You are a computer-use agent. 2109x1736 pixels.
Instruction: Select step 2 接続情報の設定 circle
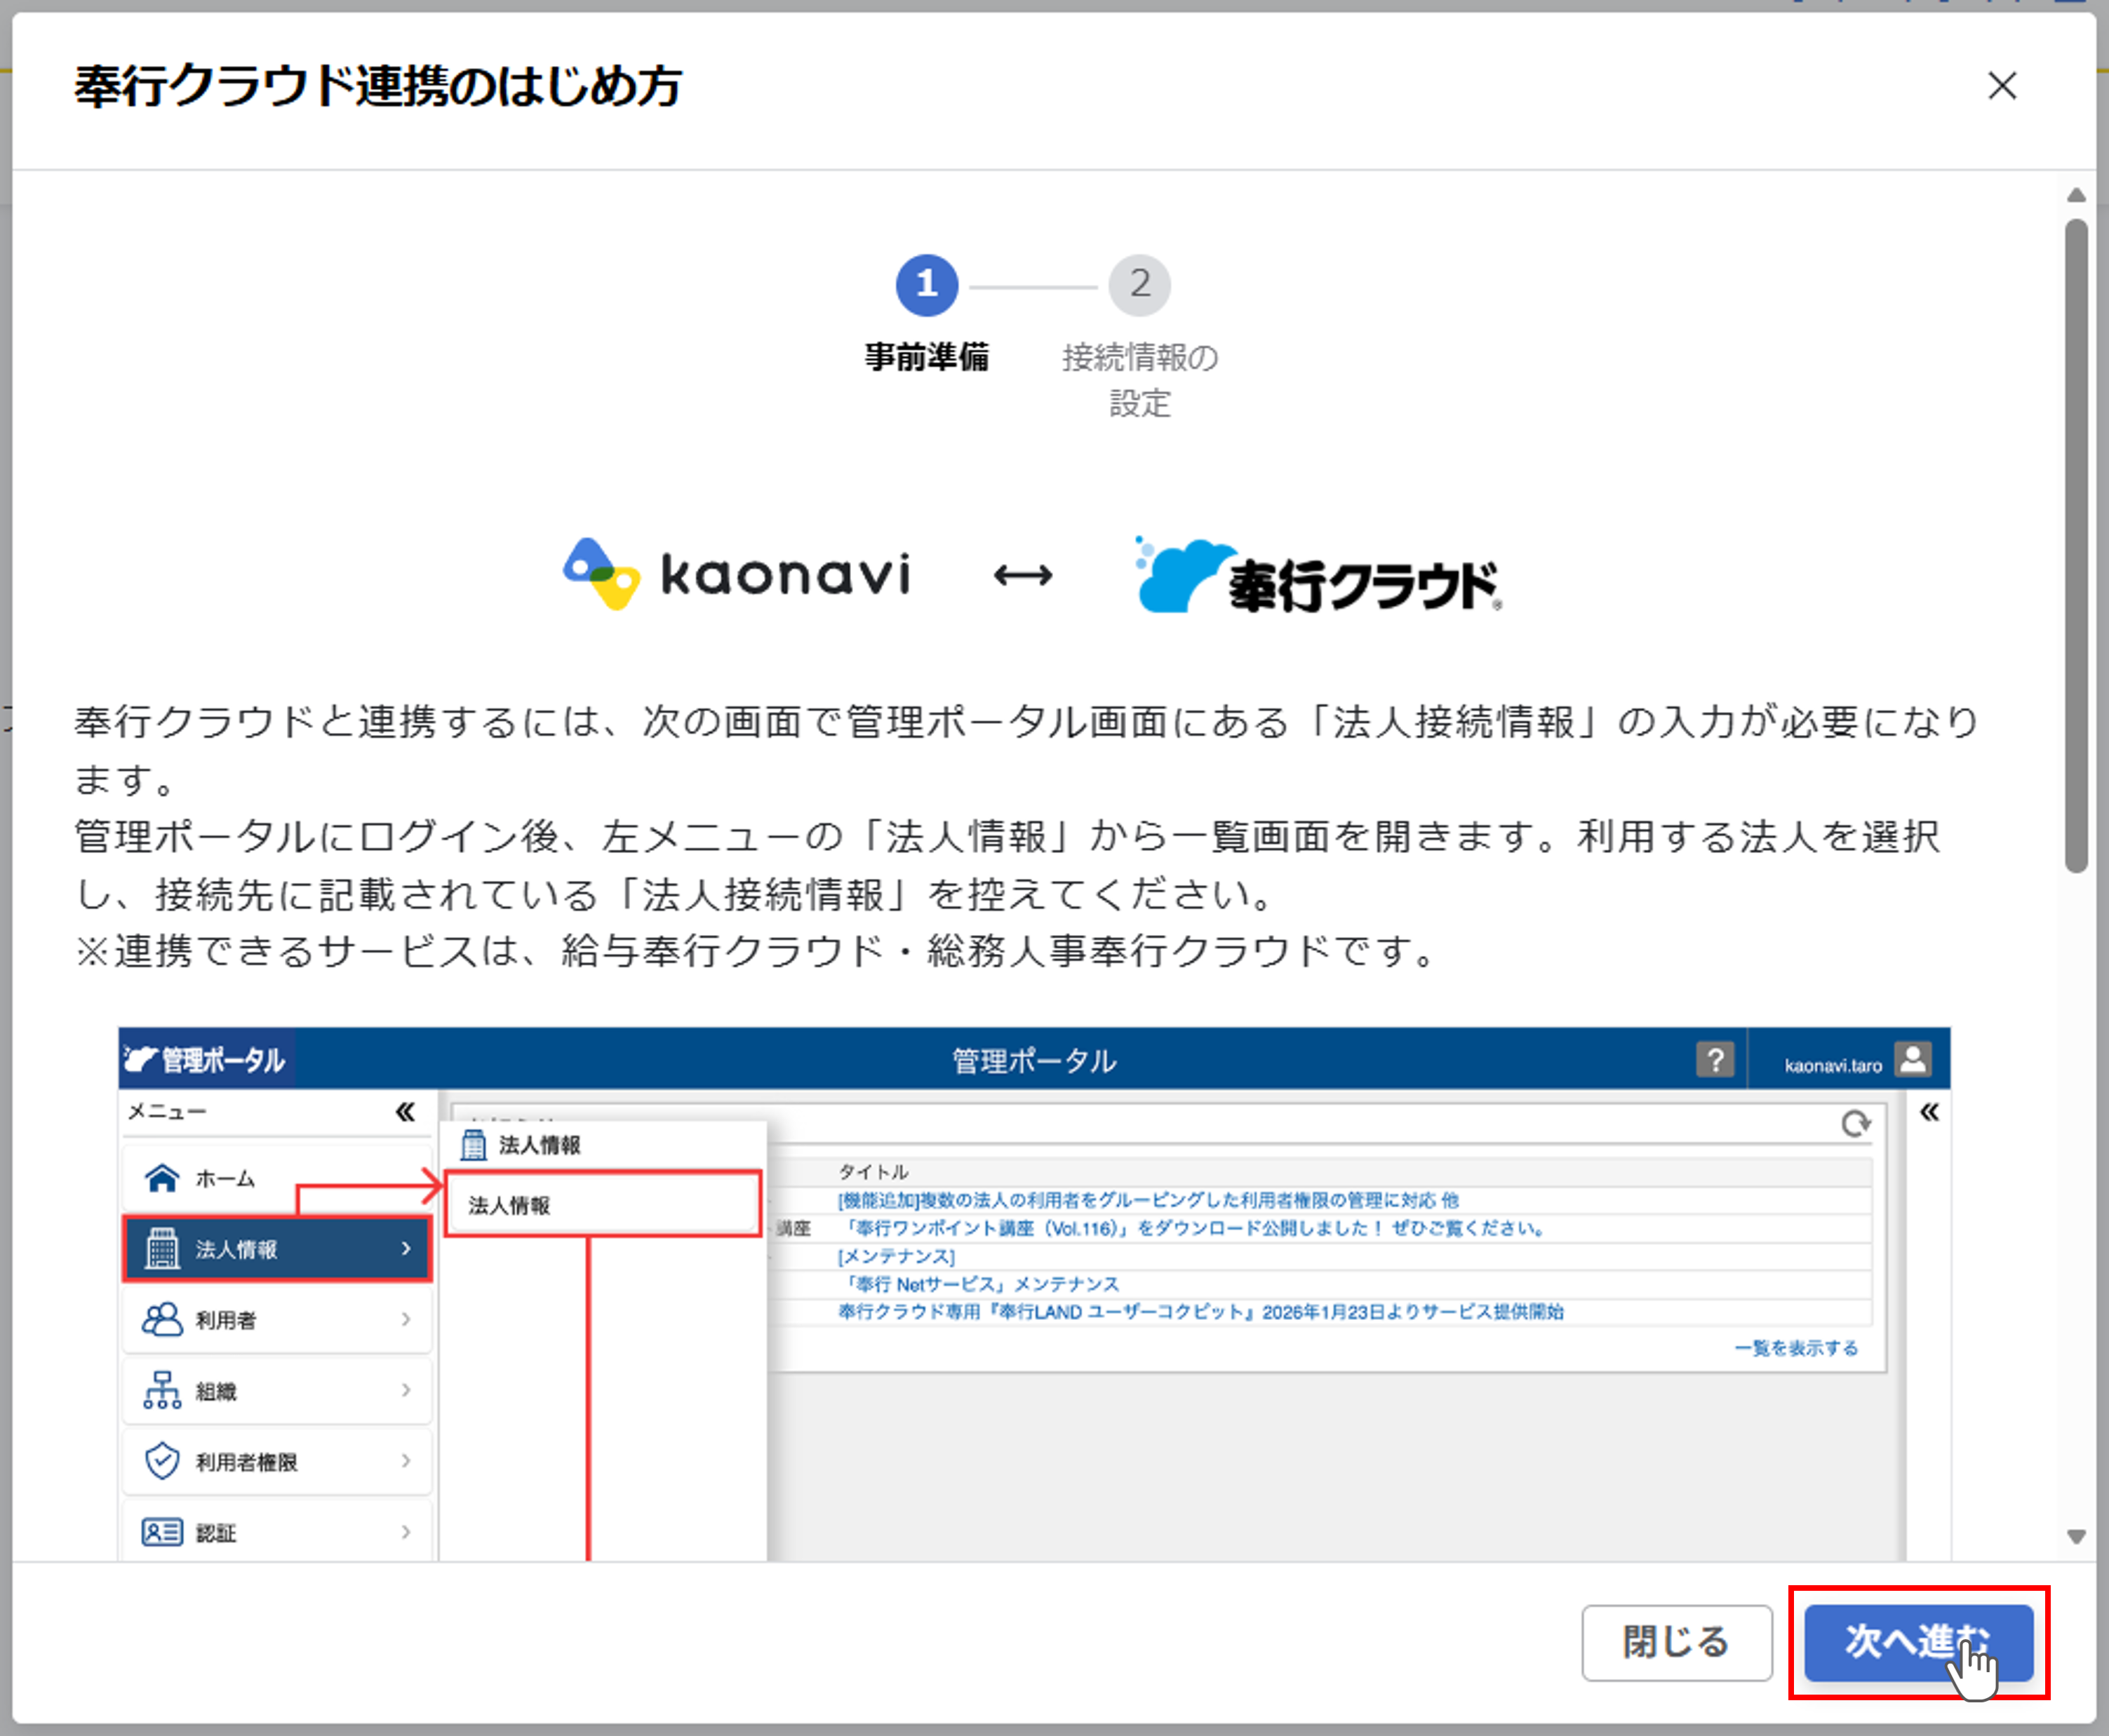(x=1139, y=285)
